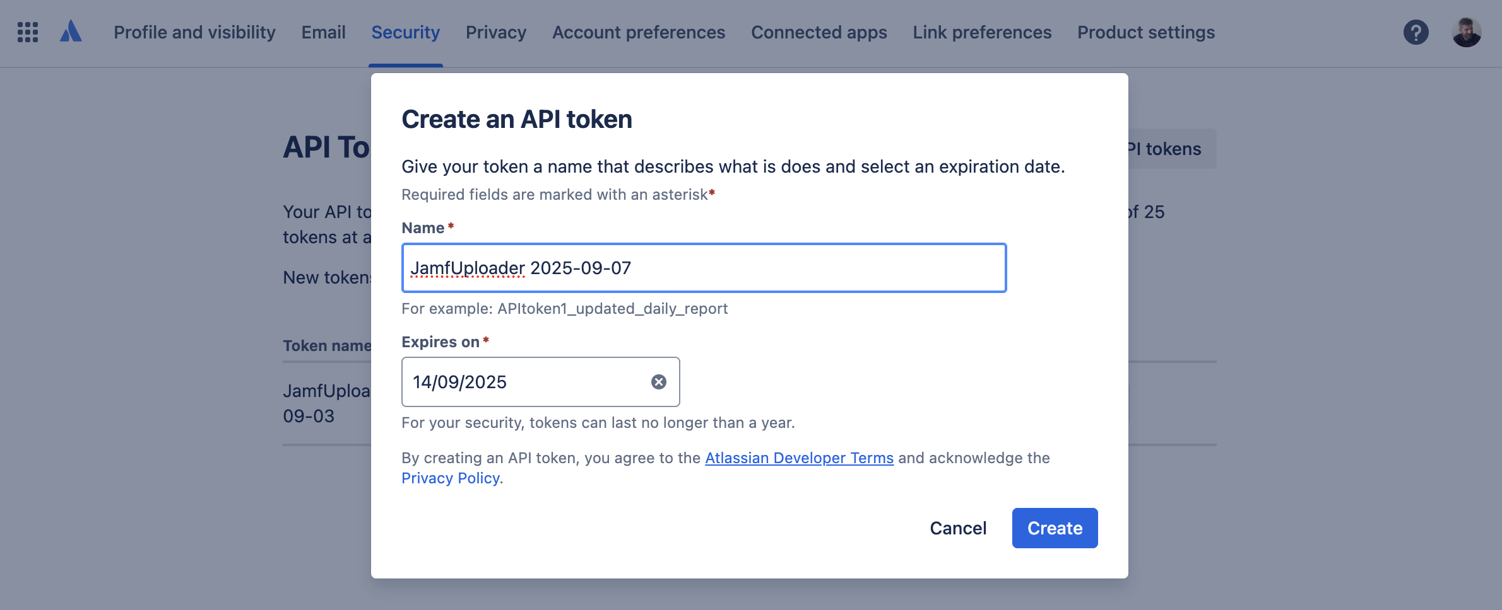Screen dimensions: 1502x610
Task: Switch to Link preferences tab
Action: click(982, 32)
